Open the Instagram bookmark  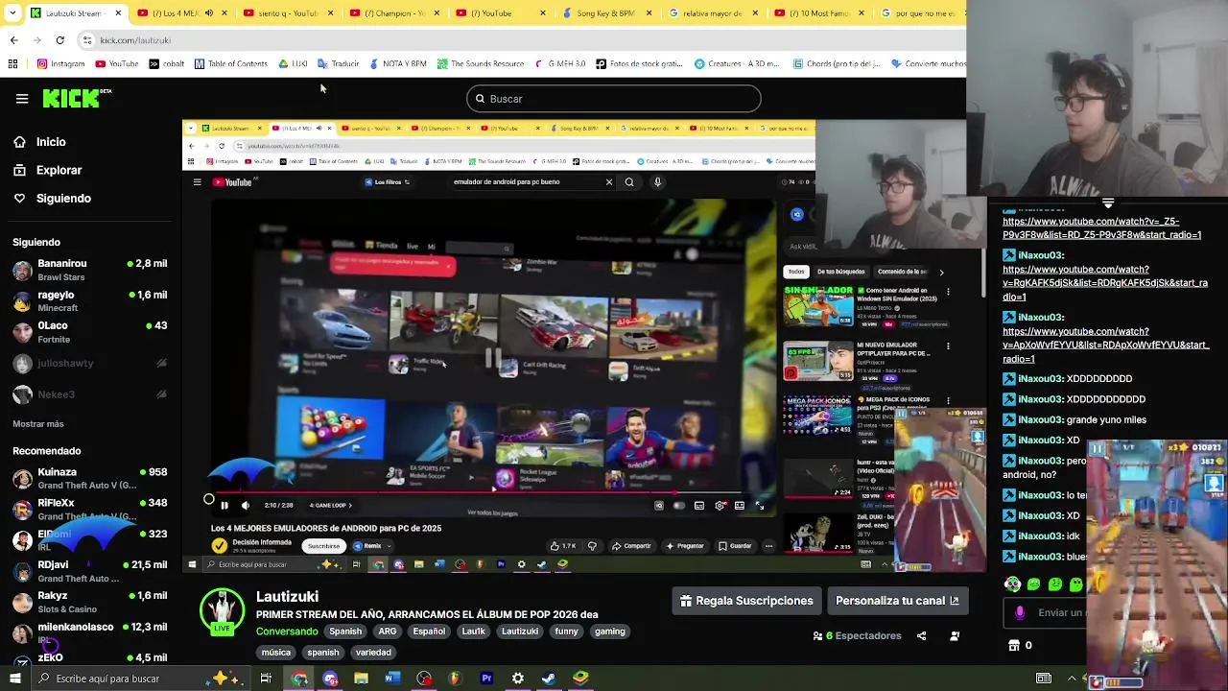pos(60,64)
